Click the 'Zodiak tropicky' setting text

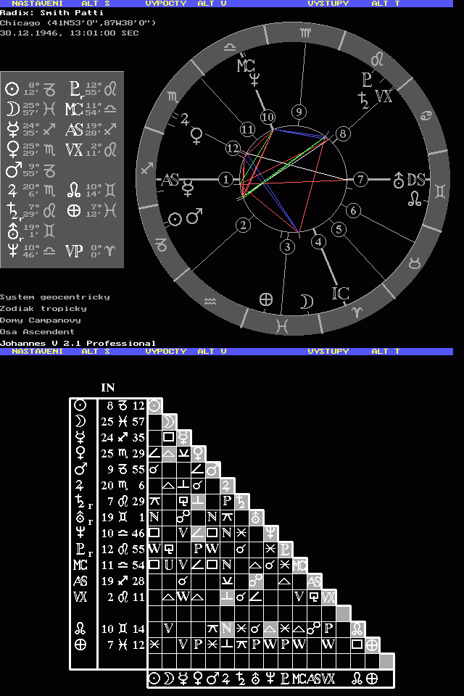pos(43,308)
